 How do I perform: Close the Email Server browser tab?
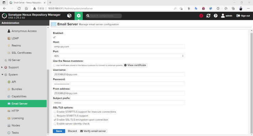click(x=45, y=3)
